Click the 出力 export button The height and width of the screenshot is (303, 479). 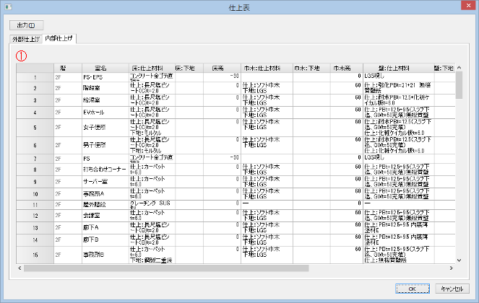(26, 24)
